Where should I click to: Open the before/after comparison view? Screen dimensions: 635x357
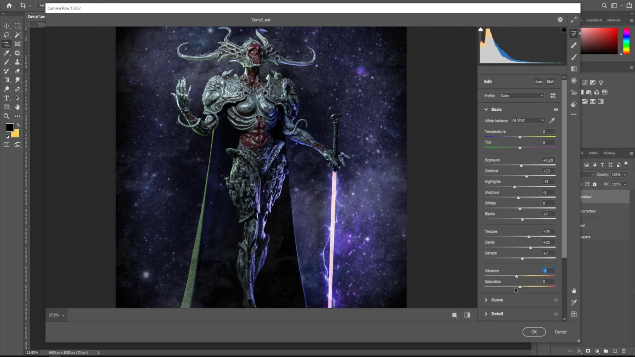(467, 315)
